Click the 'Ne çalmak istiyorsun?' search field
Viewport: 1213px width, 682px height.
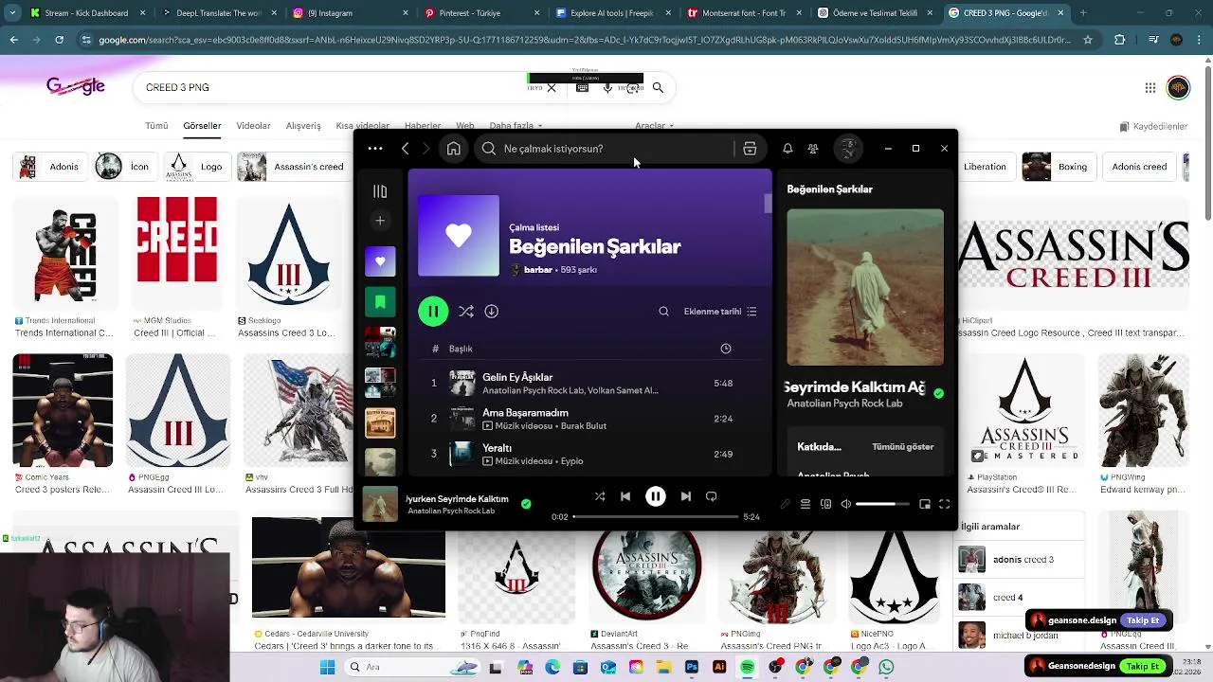pyautogui.click(x=606, y=149)
